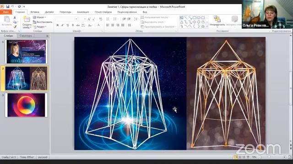
Task: Click the line spacing icon
Action: pos(136,19)
